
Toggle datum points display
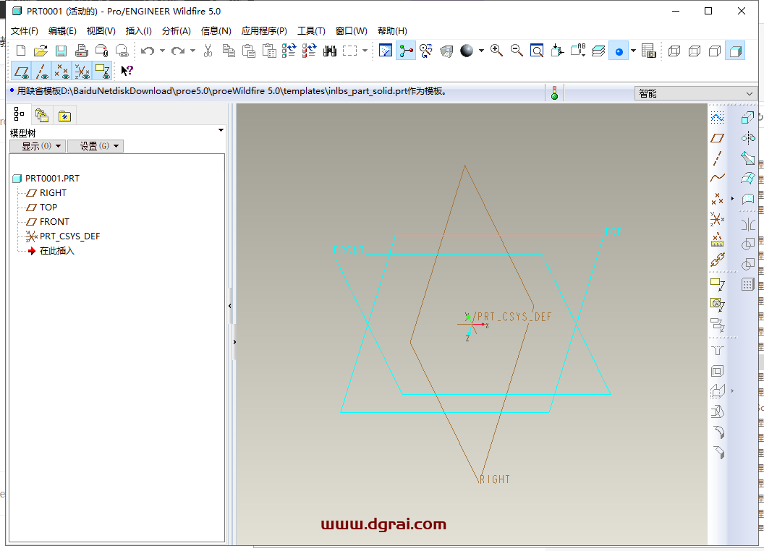pyautogui.click(x=61, y=71)
